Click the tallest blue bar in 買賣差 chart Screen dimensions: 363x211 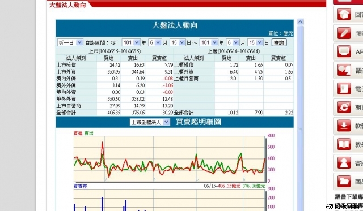point(102,204)
